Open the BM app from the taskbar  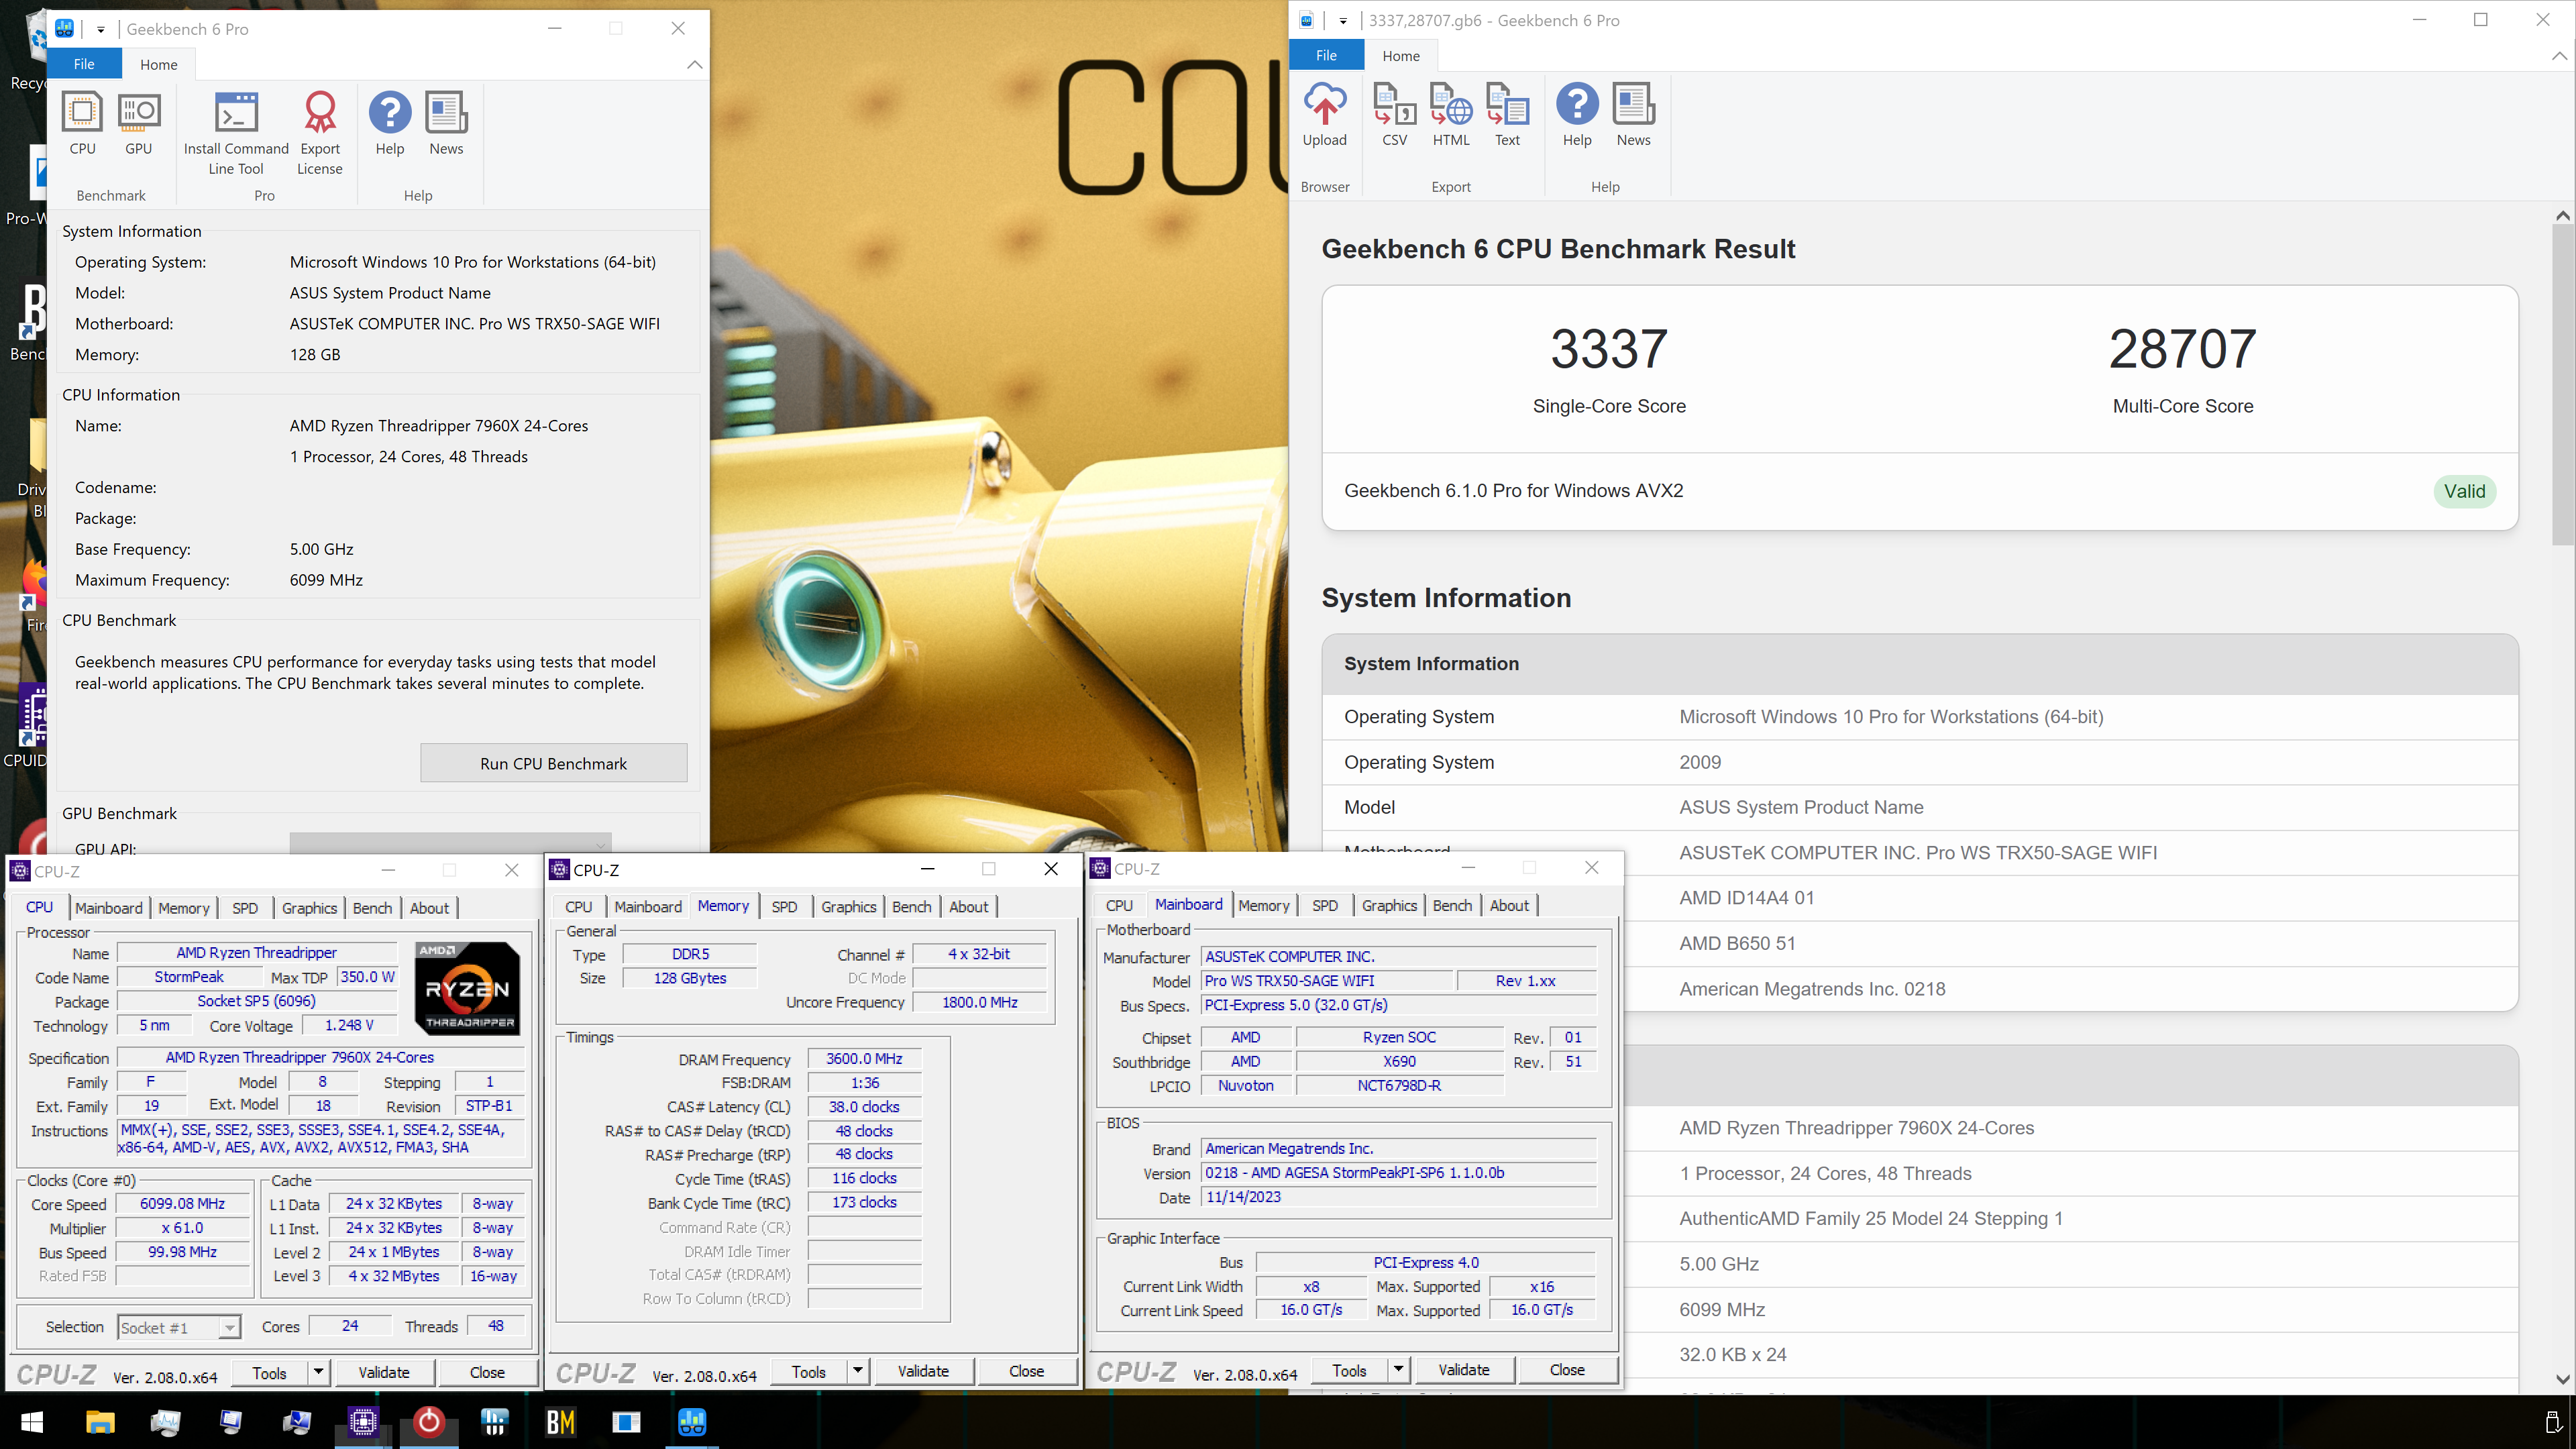[x=560, y=1421]
